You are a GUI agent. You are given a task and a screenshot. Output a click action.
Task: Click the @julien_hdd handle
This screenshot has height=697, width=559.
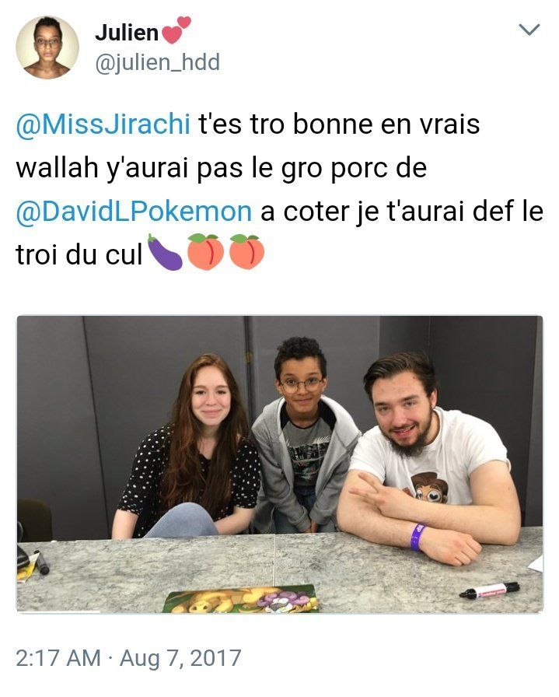click(157, 61)
